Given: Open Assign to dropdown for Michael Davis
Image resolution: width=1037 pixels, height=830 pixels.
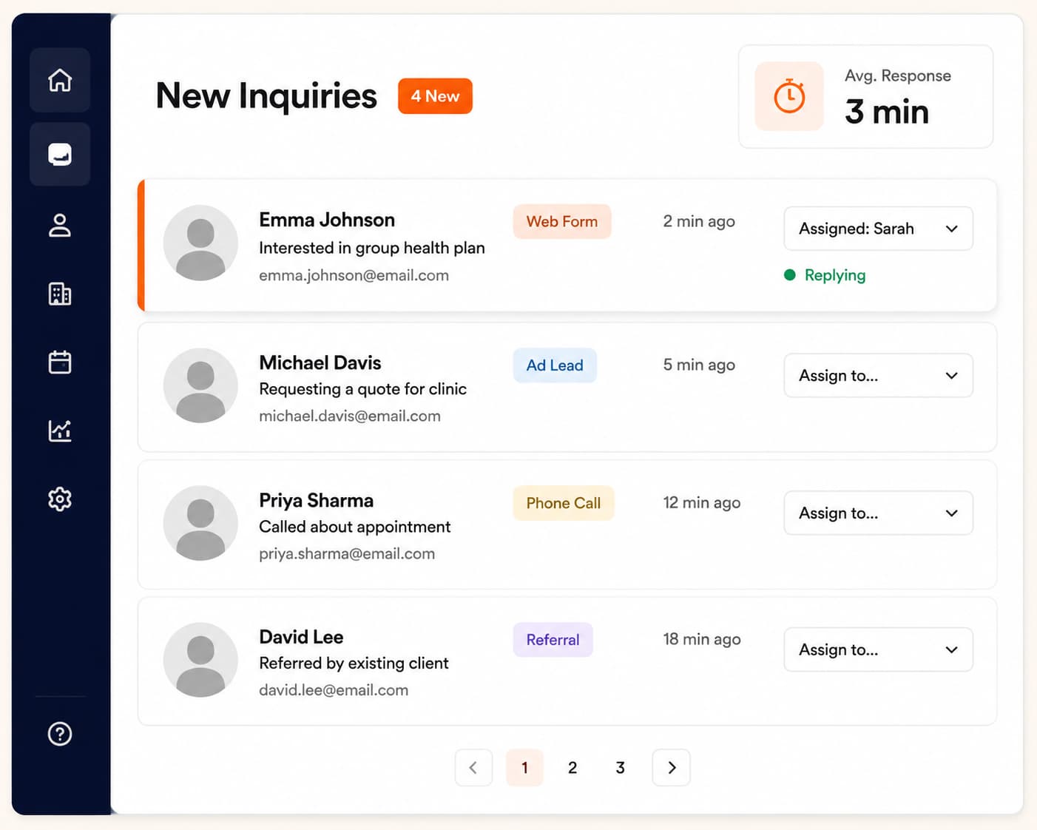Looking at the screenshot, I should [878, 375].
